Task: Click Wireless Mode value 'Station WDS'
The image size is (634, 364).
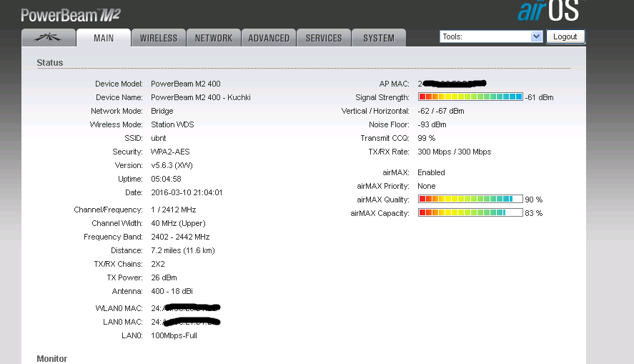Action: click(x=172, y=124)
